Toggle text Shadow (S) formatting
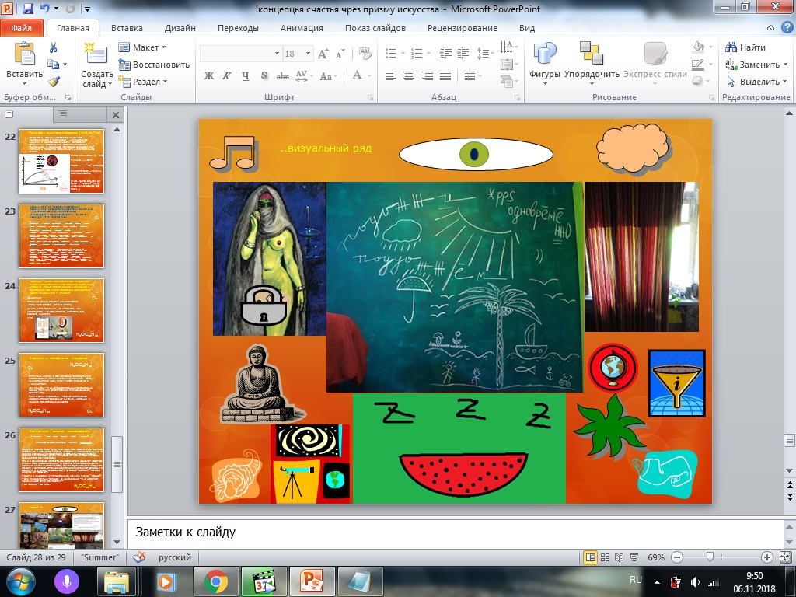 coord(264,76)
